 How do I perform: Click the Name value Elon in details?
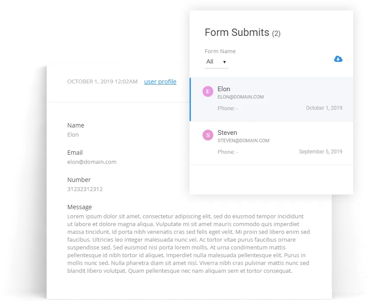click(x=73, y=134)
